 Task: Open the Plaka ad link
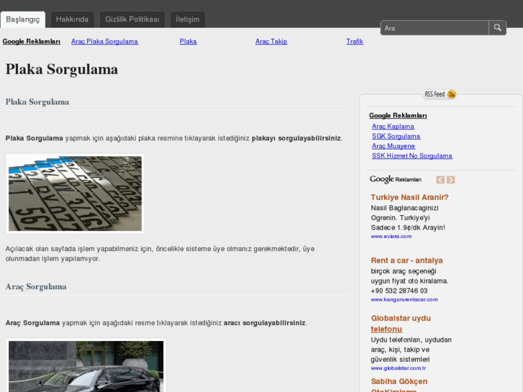point(188,42)
